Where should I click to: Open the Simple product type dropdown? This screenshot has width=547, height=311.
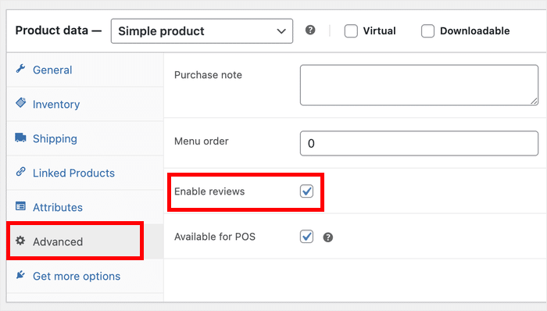click(x=202, y=31)
